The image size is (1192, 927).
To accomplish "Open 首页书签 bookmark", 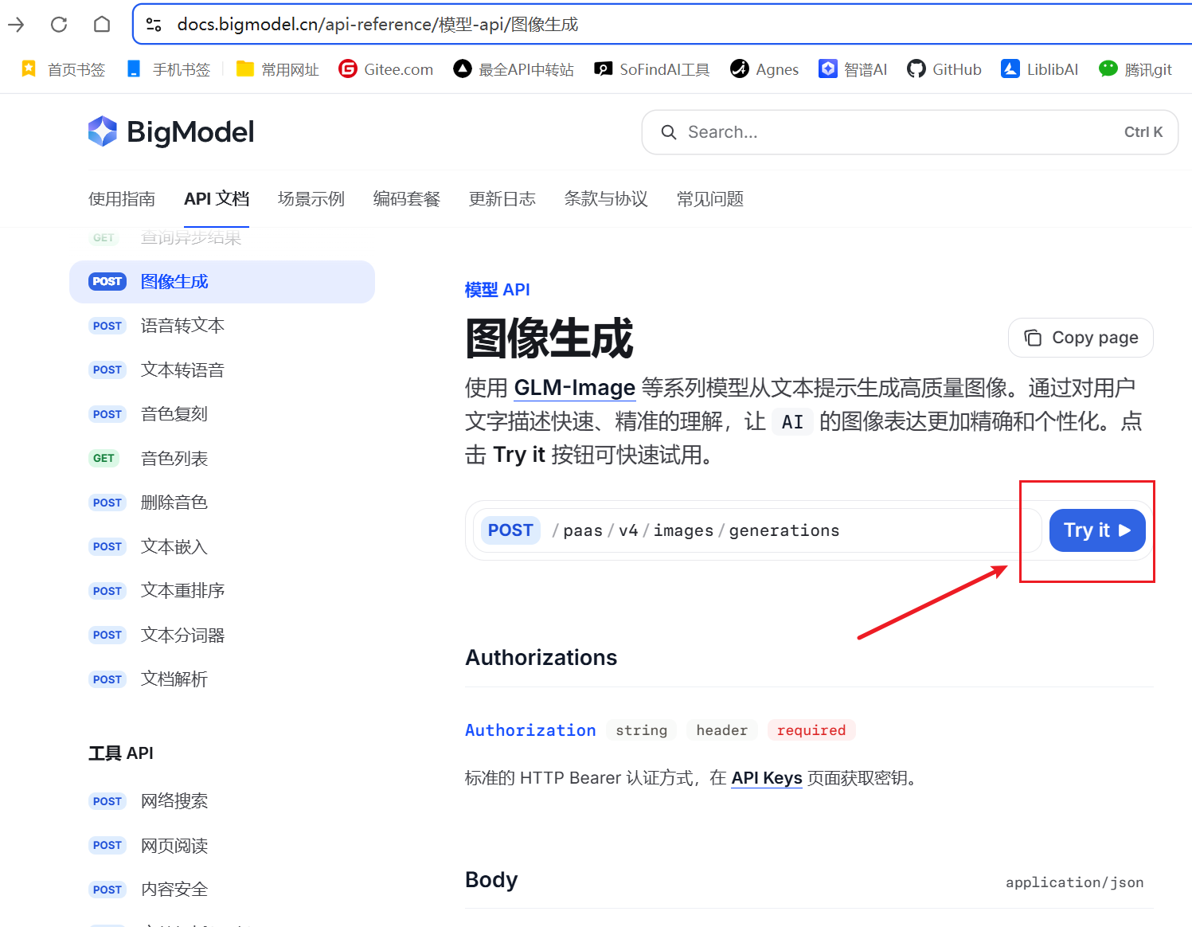I will [63, 69].
